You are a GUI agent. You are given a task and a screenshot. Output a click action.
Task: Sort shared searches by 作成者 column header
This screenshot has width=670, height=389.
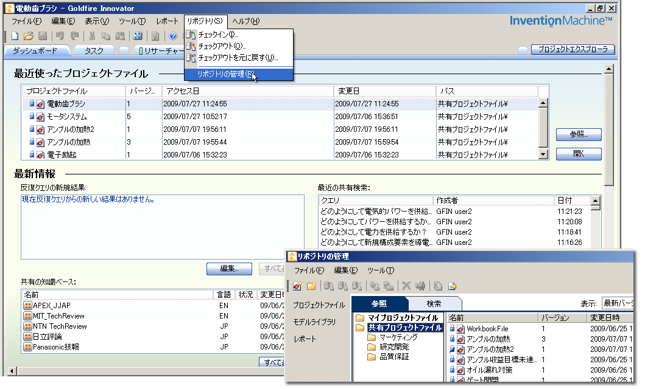[493, 201]
